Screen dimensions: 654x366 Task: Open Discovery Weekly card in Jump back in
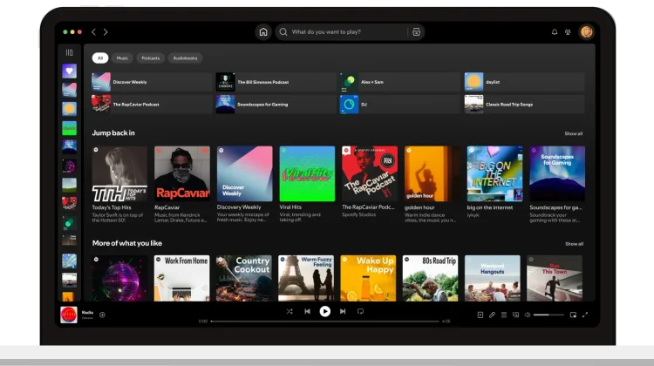point(245,184)
